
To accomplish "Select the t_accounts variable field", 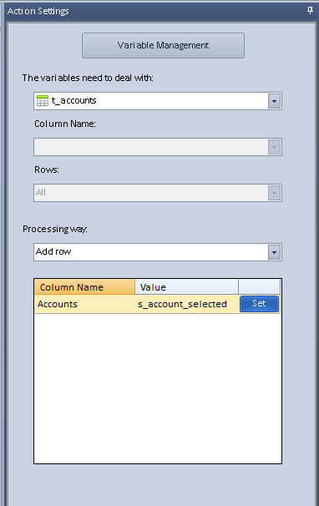I will point(158,101).
